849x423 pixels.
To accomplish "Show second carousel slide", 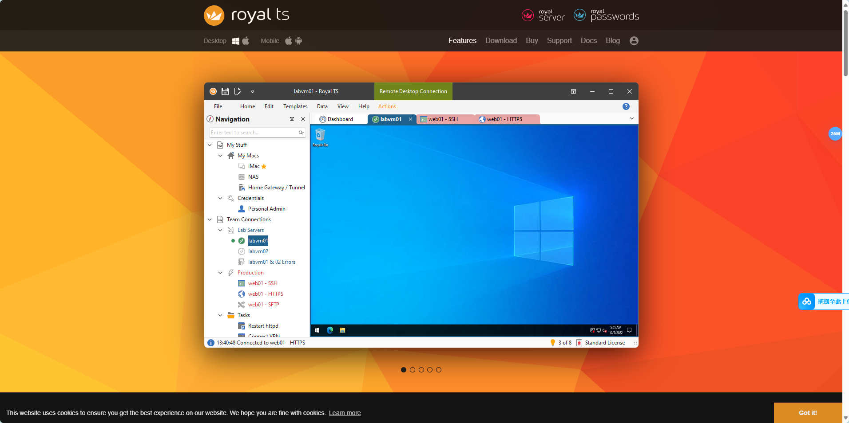I will [x=413, y=370].
